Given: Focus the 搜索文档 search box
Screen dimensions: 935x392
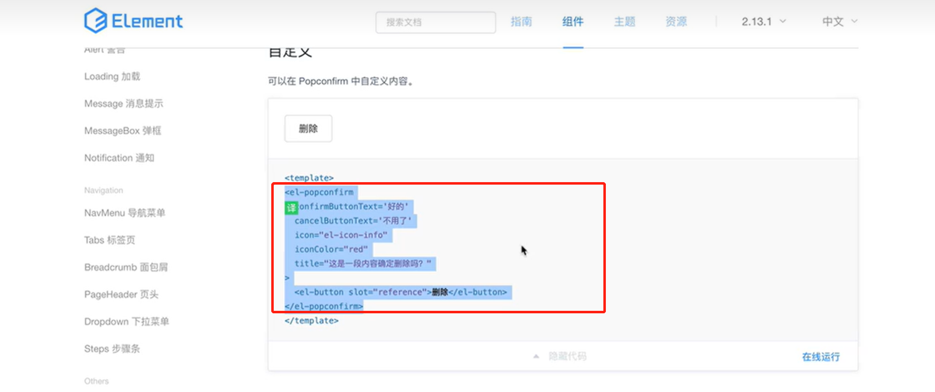Looking at the screenshot, I should 436,22.
